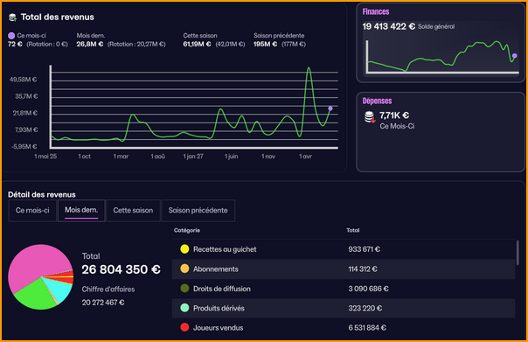Click the Total des revenus title
Screen dimensions: 528x342
57,17
